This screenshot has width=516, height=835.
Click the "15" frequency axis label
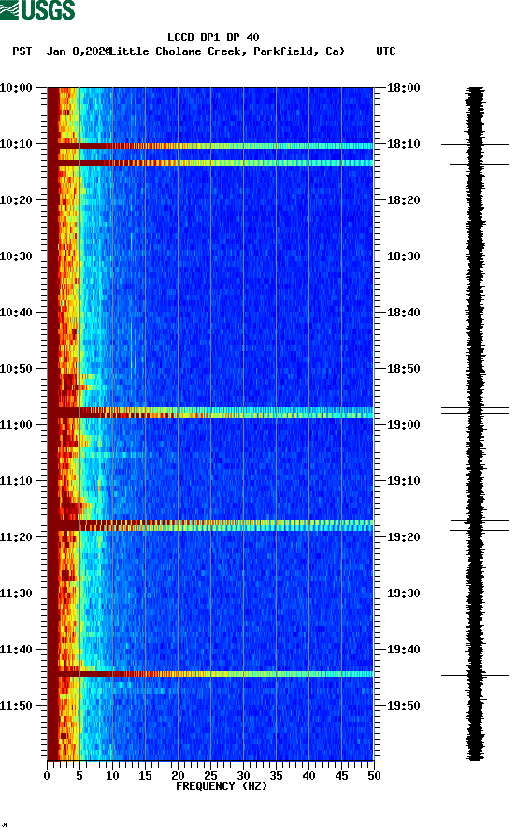[x=145, y=776]
